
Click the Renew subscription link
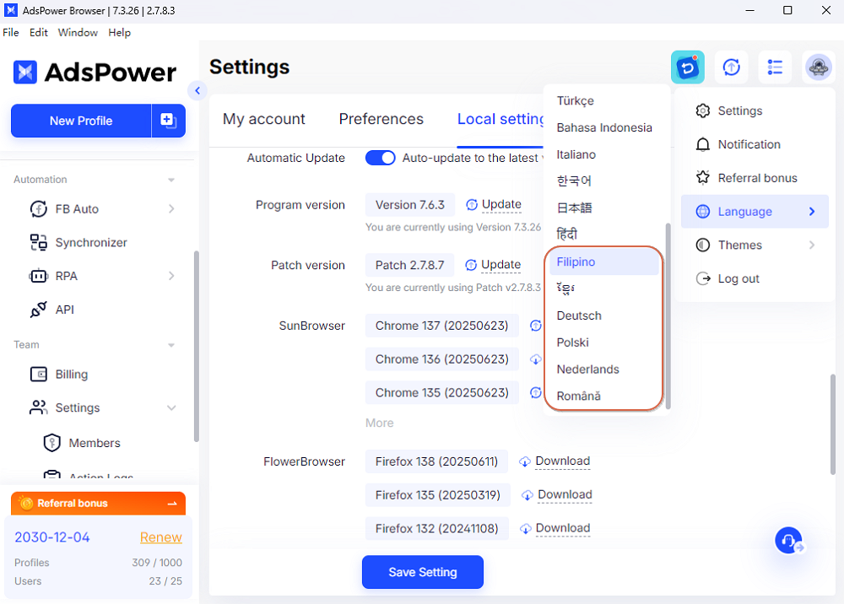click(x=161, y=537)
